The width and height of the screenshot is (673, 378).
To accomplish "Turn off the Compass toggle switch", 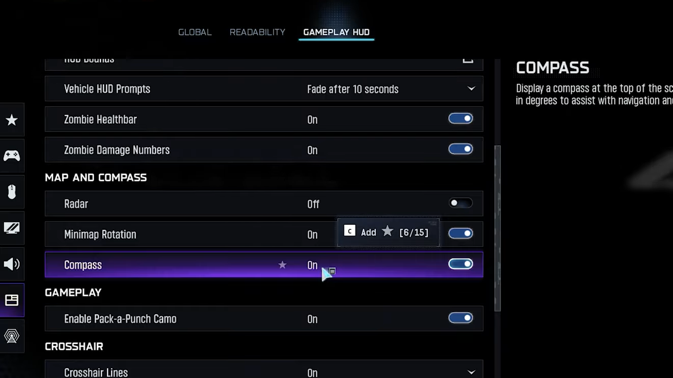I will tap(460, 264).
